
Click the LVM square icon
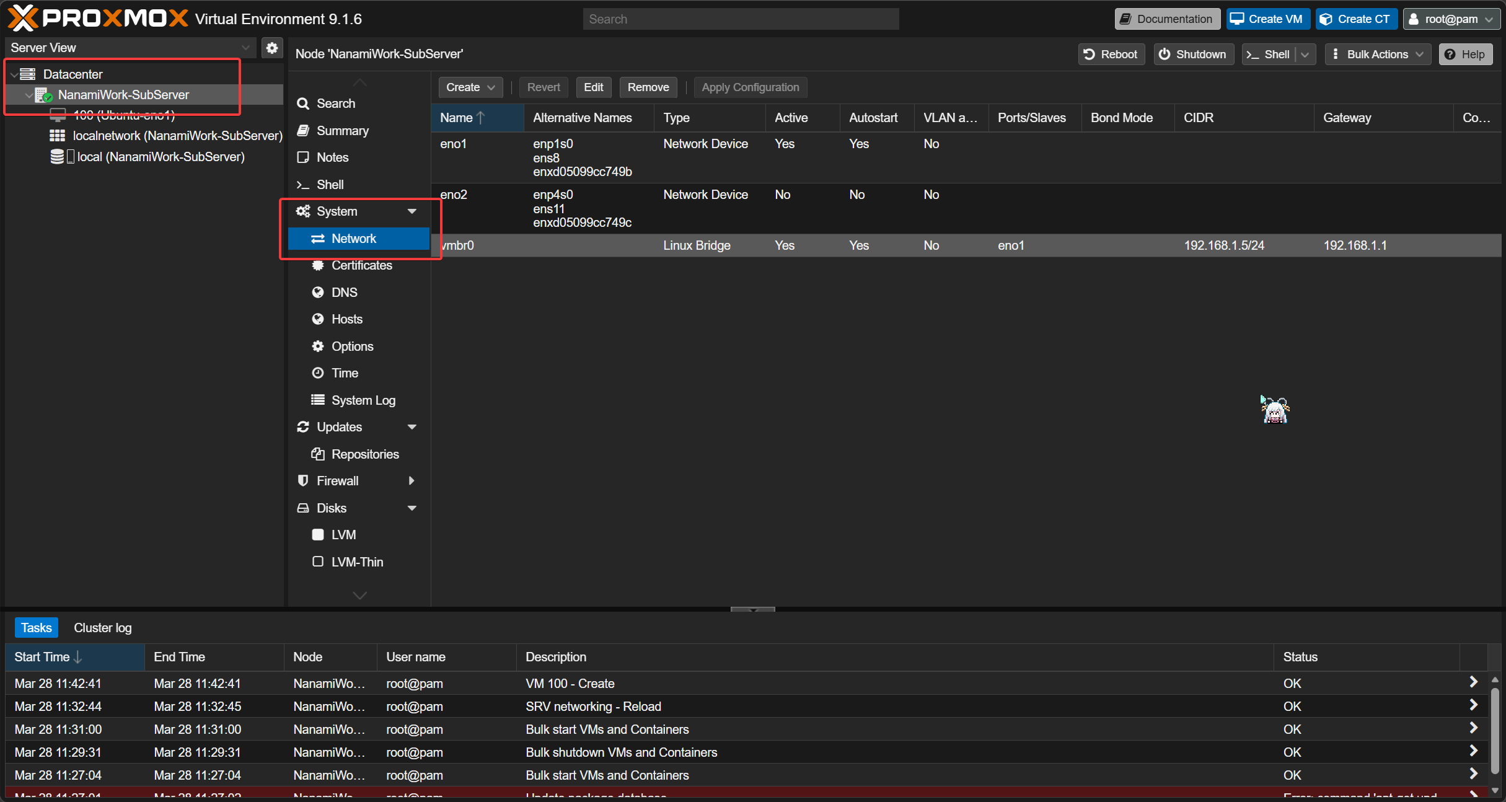click(x=318, y=535)
